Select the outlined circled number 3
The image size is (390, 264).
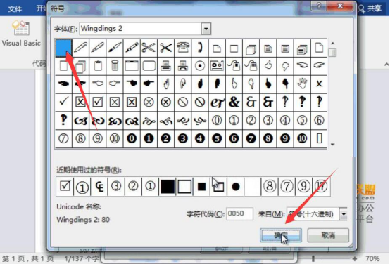(268, 120)
